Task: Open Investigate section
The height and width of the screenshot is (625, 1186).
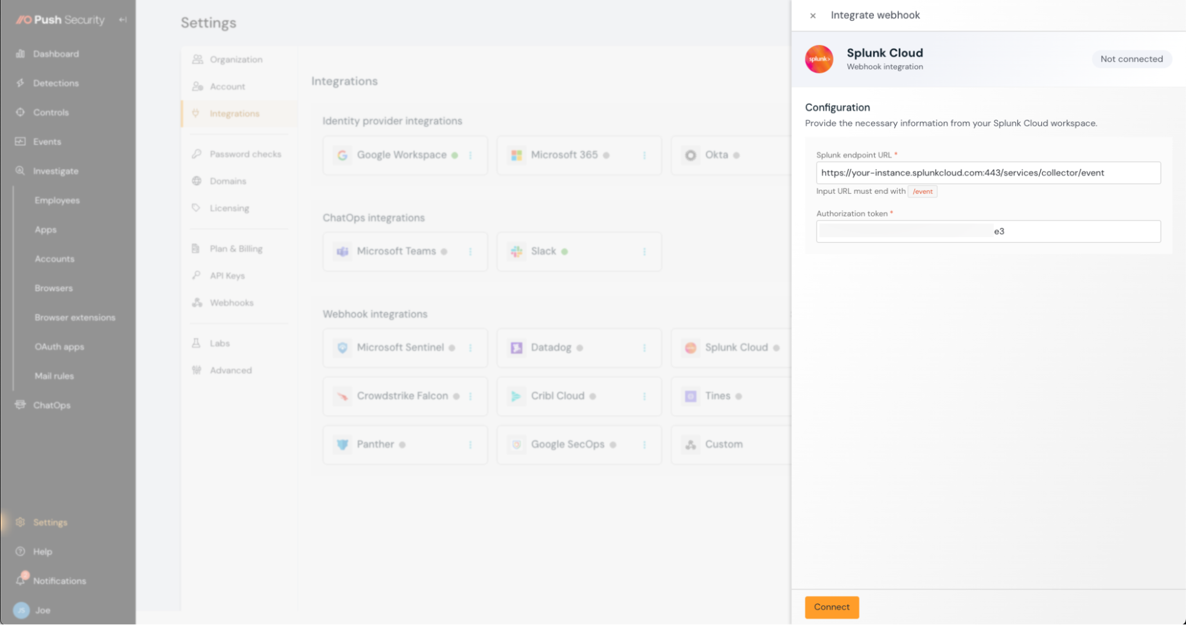Action: tap(56, 171)
